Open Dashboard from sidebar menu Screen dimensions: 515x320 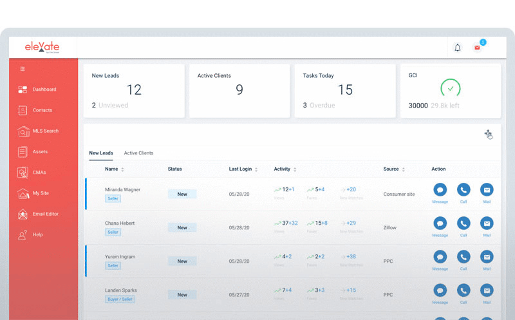click(x=44, y=89)
